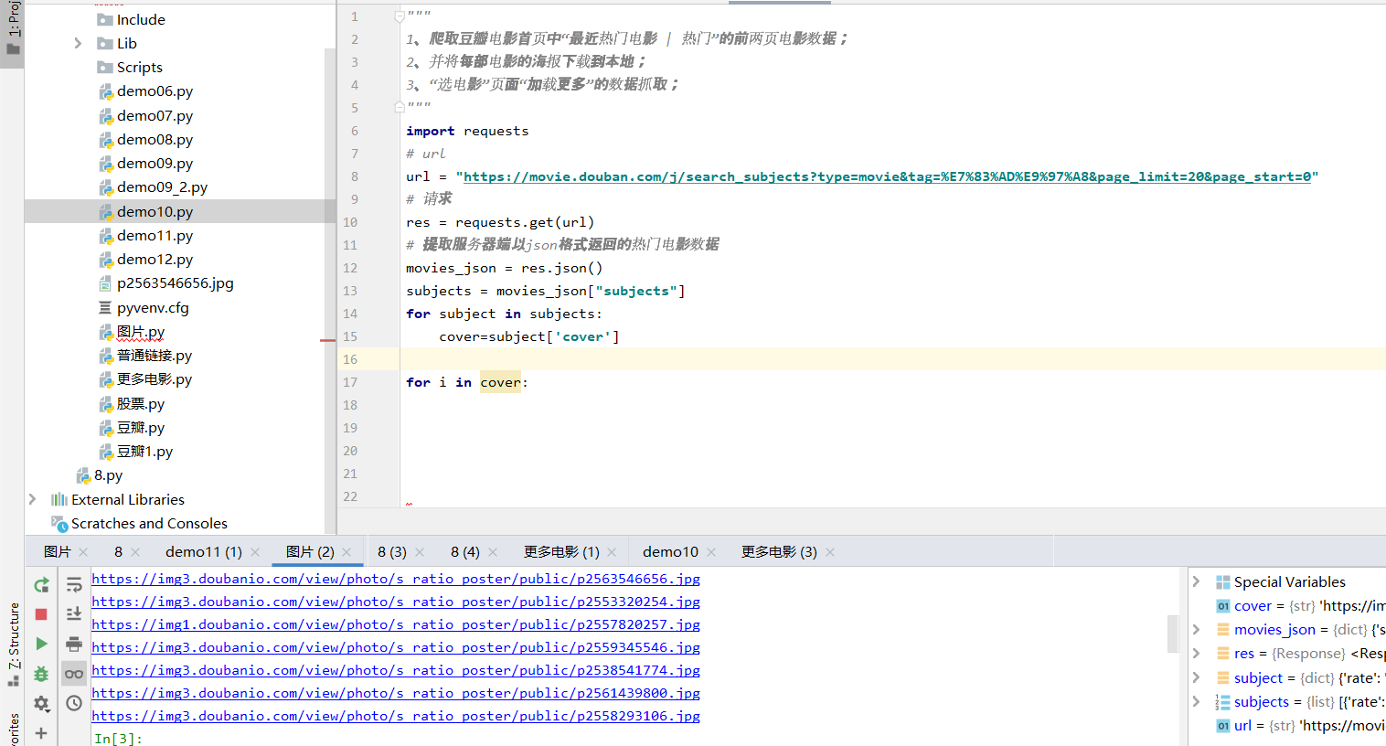Close the 更多电影 (1) console tab
The height and width of the screenshot is (746, 1386).
coord(612,552)
